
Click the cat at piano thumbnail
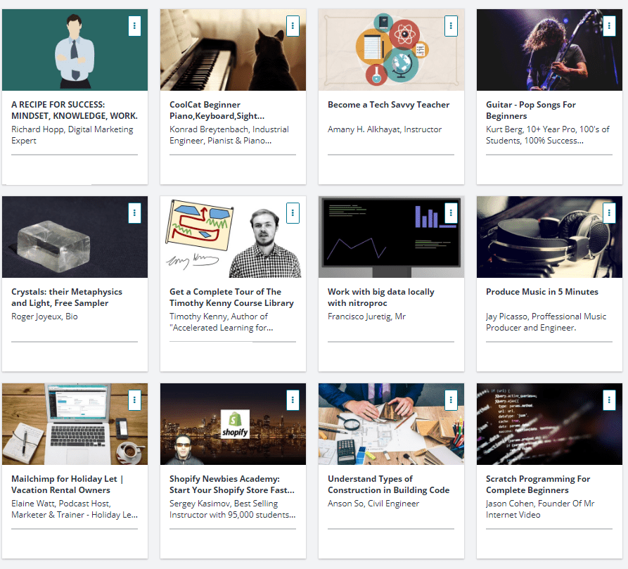click(233, 50)
